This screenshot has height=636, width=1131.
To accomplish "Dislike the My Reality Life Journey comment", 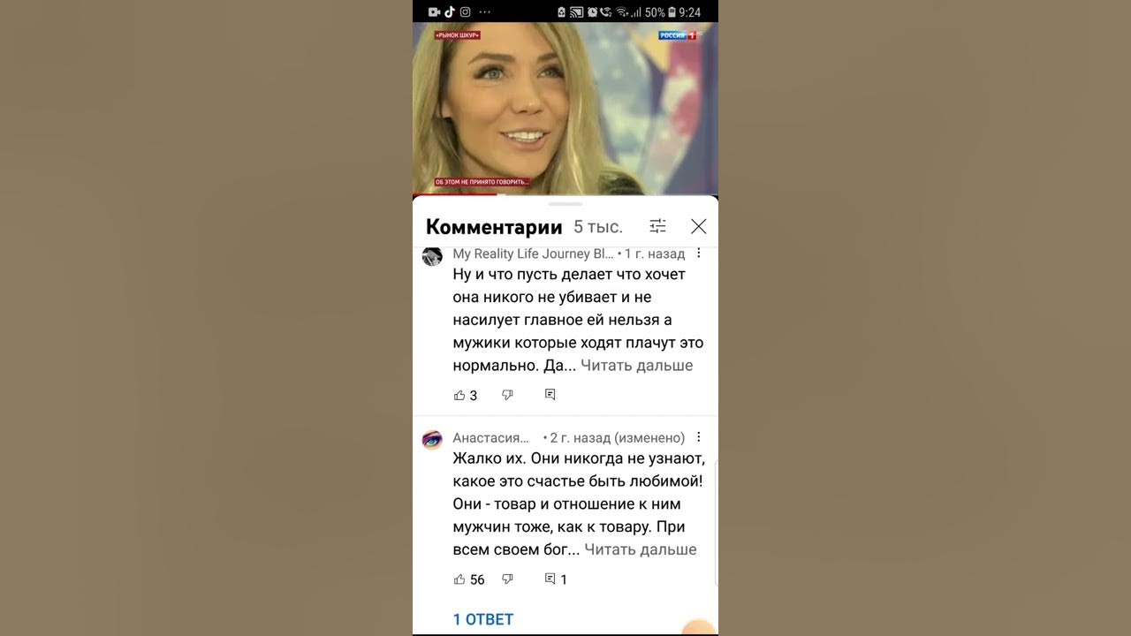I will click(x=507, y=395).
